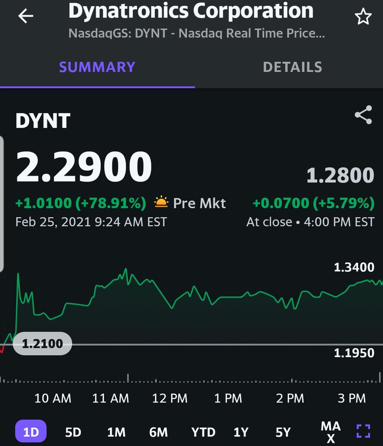Tap the 1.3400 chart high label
383x446 pixels.
click(354, 267)
